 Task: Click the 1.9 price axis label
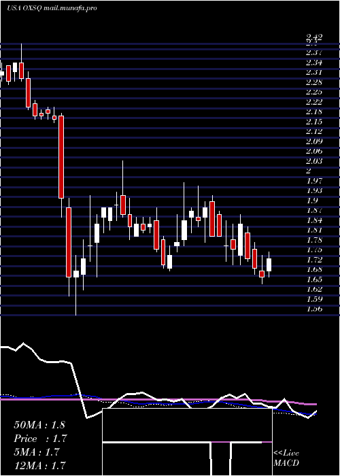coord(311,201)
